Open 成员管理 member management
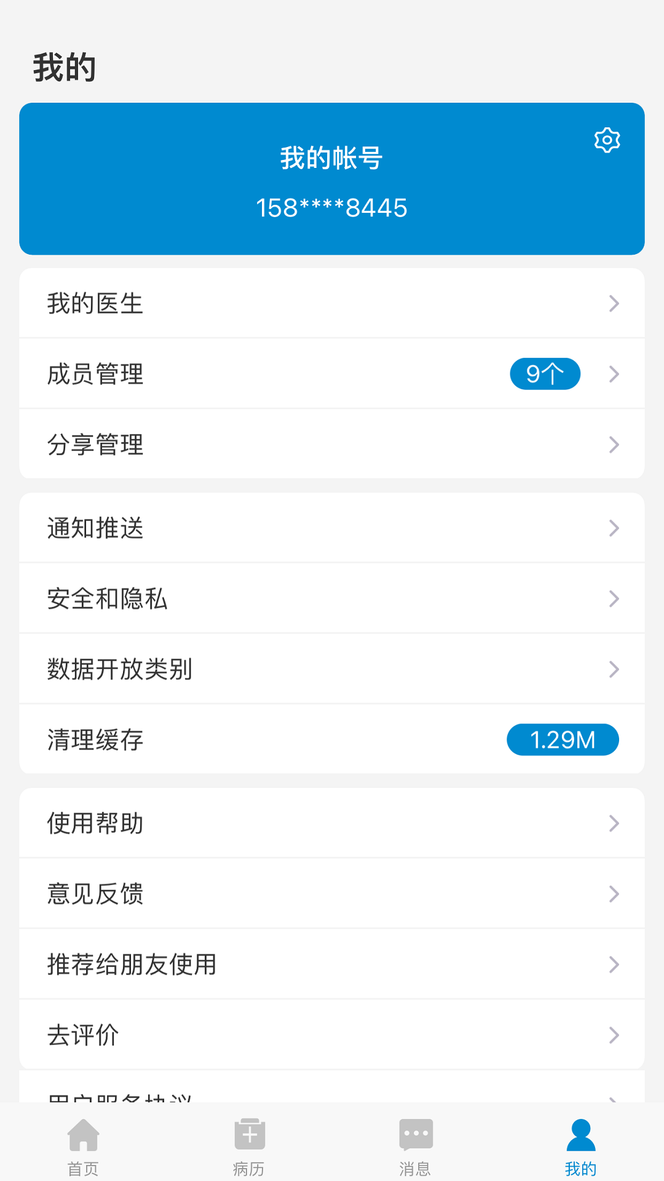The height and width of the screenshot is (1181, 664). pos(95,374)
